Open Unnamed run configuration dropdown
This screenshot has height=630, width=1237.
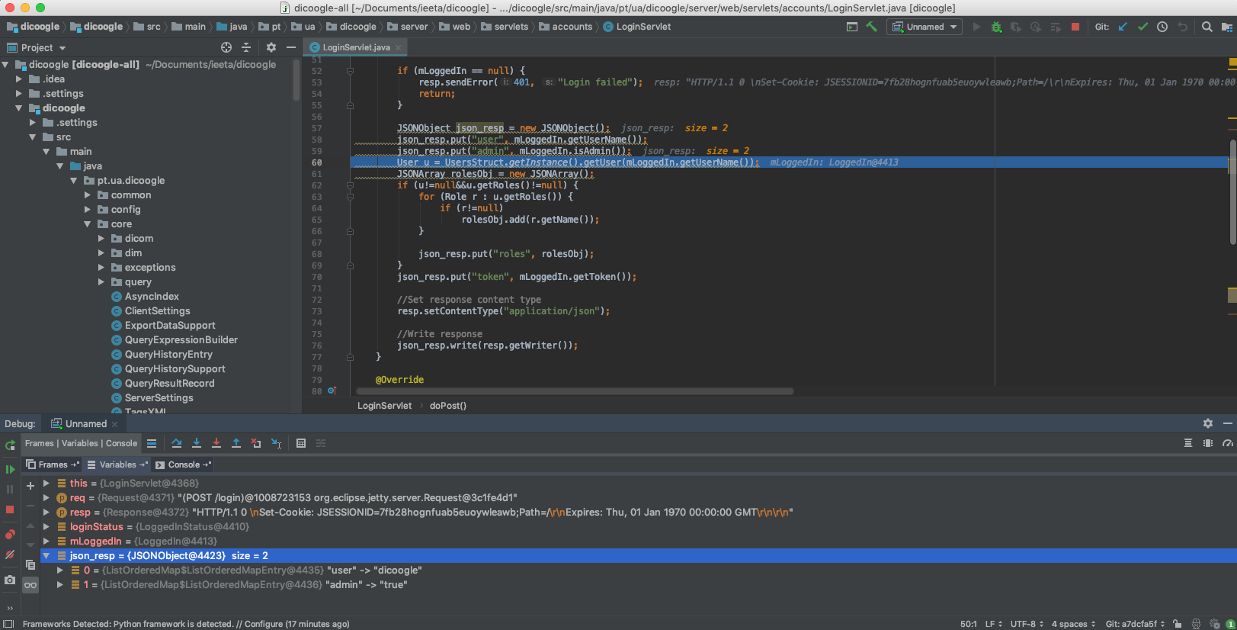(x=925, y=27)
